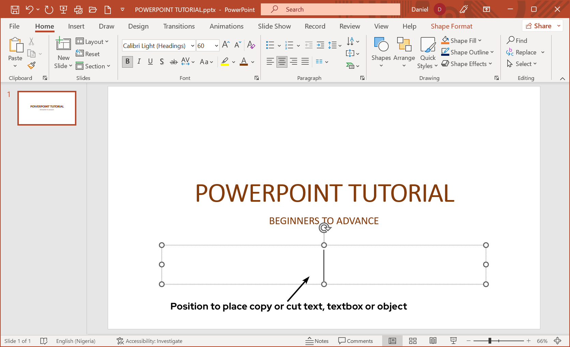This screenshot has height=347, width=570.
Task: Toggle Underline formatting
Action: click(150, 62)
